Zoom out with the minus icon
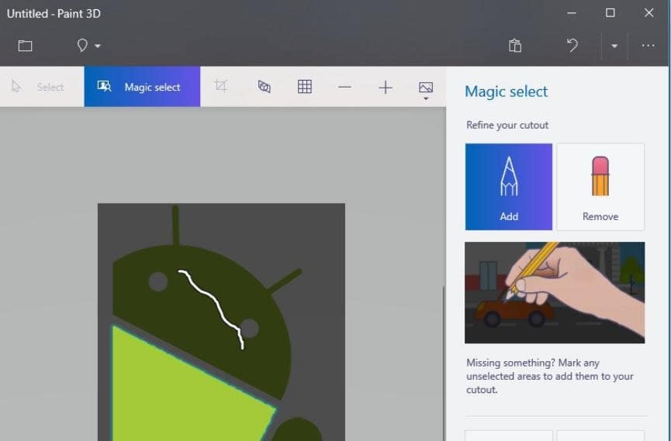This screenshot has height=441, width=671. [x=344, y=88]
